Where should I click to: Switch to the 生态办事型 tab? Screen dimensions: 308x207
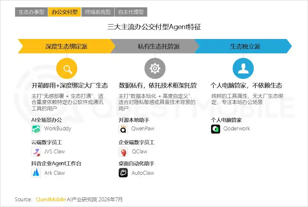[31, 12]
